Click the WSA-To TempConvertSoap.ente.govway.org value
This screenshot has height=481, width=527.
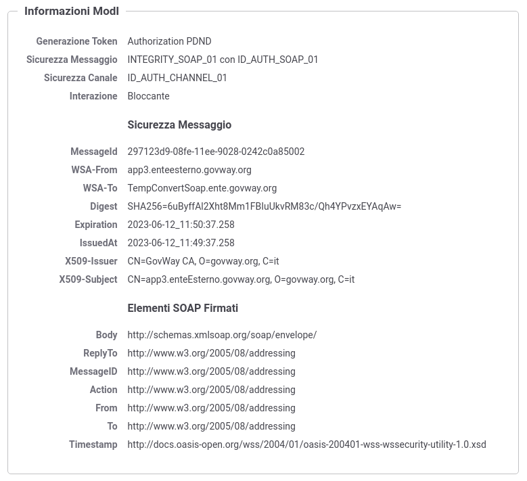[x=202, y=188]
